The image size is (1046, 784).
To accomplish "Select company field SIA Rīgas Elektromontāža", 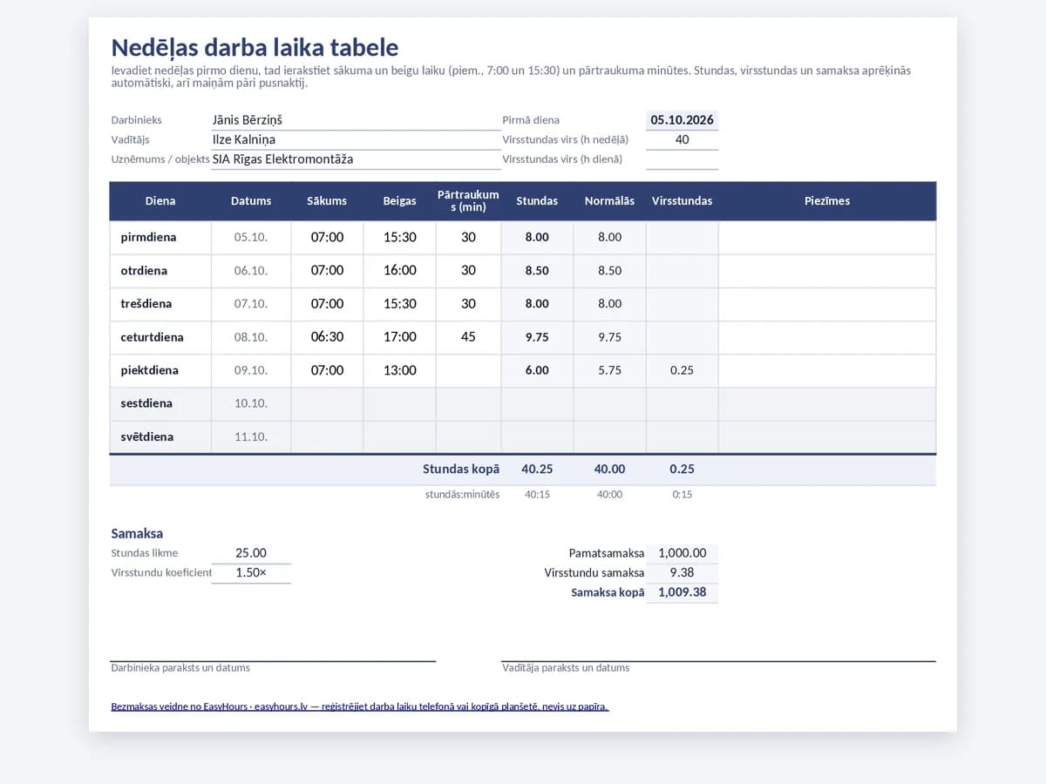I will pos(356,159).
